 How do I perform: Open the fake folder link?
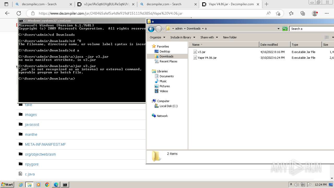(x=28, y=105)
